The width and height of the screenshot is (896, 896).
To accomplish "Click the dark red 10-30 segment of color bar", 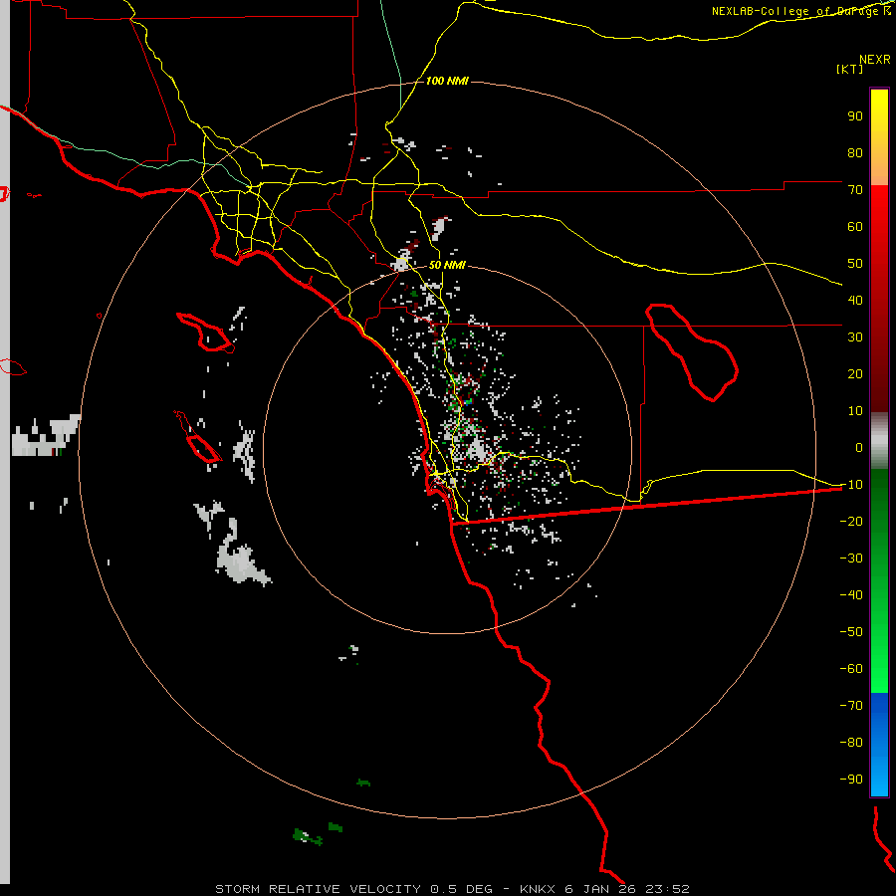I will coord(879,374).
